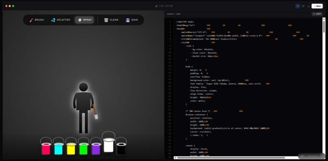Click the 'align-items: center;' code line
The height and width of the screenshot is (161, 328).
[202, 94]
